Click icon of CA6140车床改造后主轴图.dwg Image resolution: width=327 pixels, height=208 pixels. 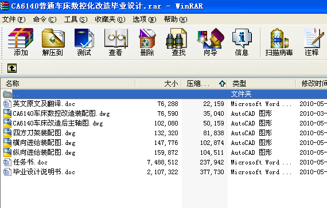coord(7,123)
